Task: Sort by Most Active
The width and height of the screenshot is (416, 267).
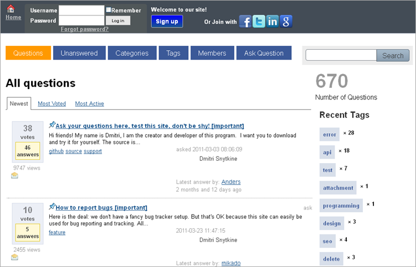Action: [89, 103]
